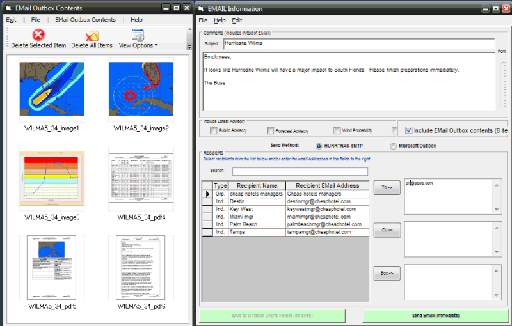This screenshot has width=512, height=326.
Task: Pick the WILMA5_34_image3 chart thumbnail
Action: click(x=52, y=179)
